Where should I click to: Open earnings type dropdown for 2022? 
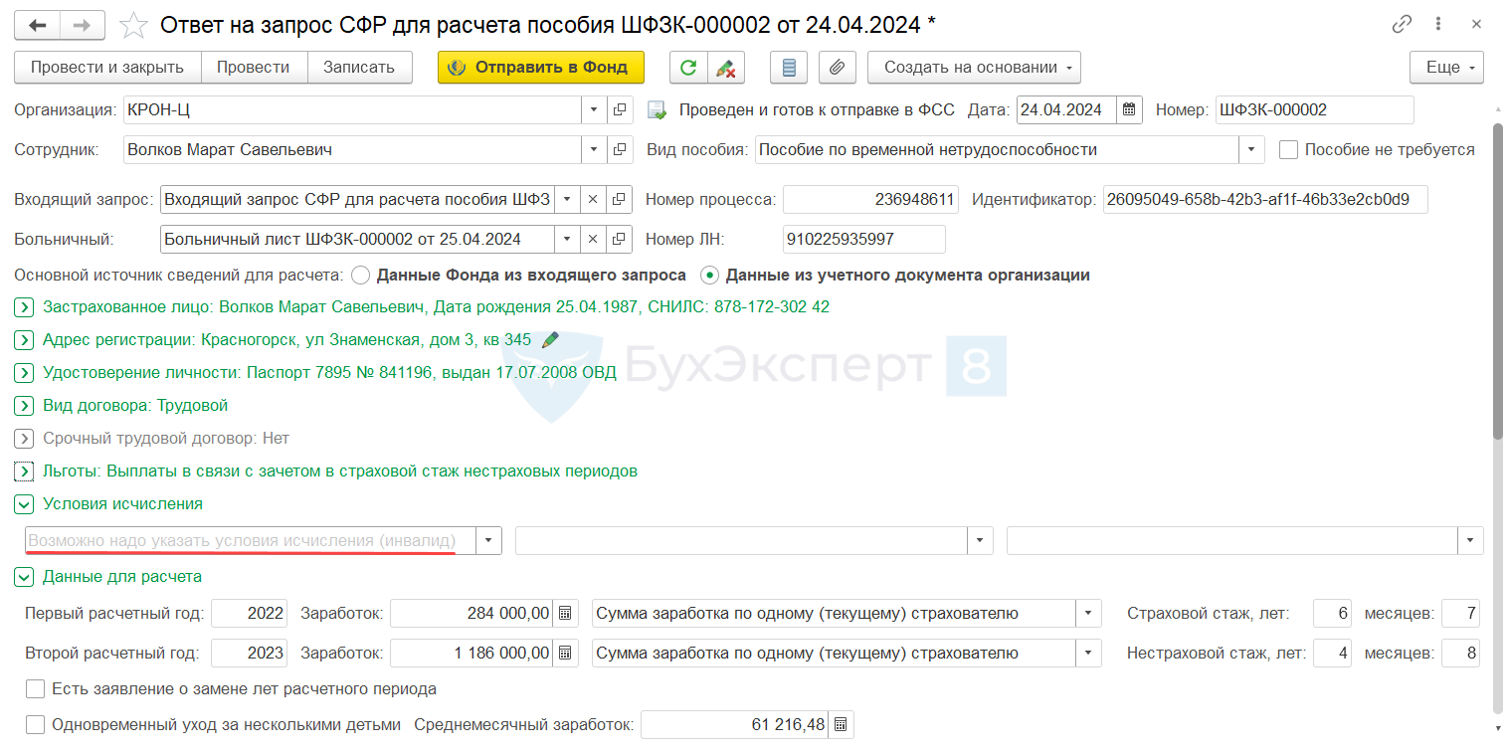pos(1089,614)
